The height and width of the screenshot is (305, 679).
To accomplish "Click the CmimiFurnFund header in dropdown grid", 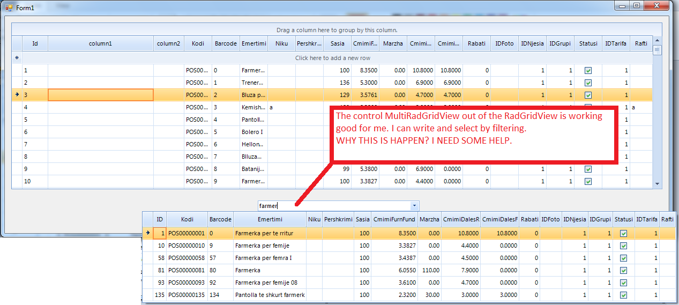I will click(x=394, y=219).
